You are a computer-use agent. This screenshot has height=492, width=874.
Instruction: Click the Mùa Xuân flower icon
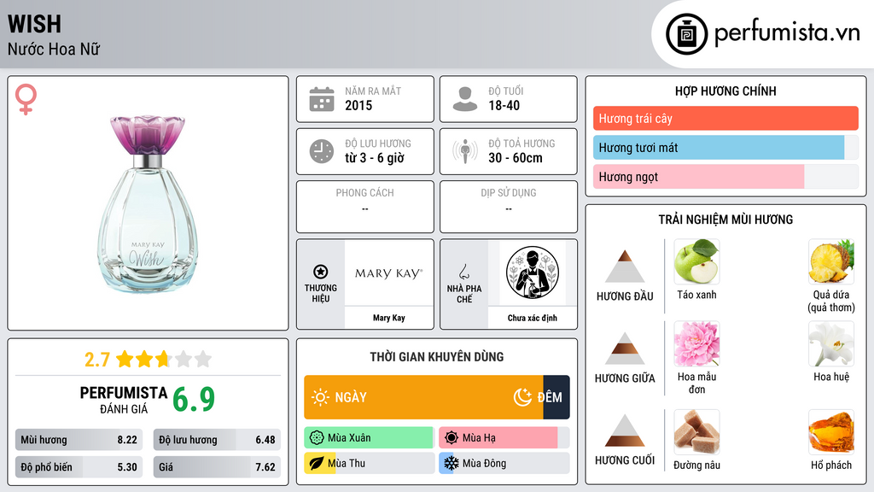point(317,438)
